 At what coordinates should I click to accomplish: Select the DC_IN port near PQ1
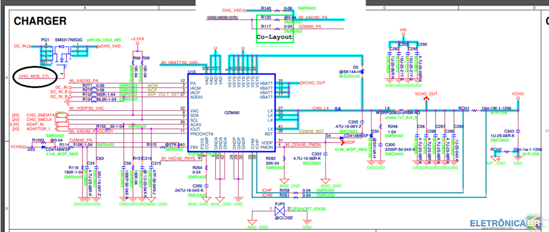click(20, 47)
